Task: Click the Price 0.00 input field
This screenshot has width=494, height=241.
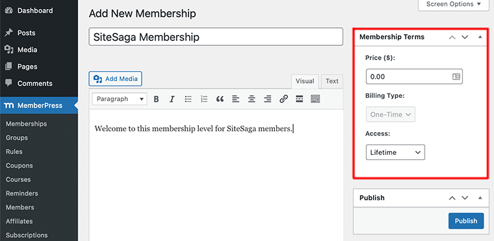Action: 414,76
